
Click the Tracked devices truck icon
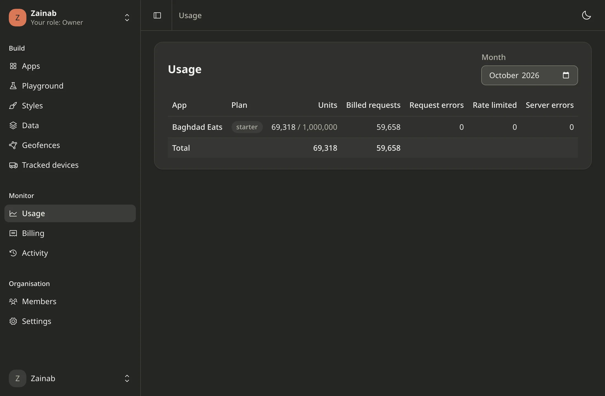[13, 165]
